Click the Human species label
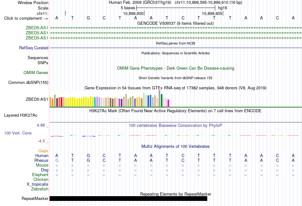 click(x=42, y=155)
